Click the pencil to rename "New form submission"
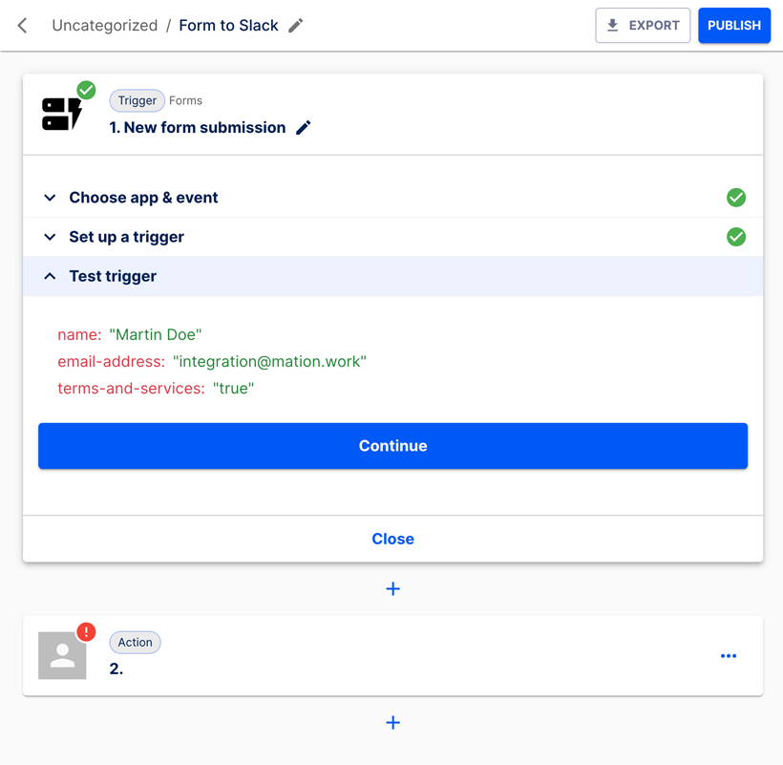Screen dimensions: 783x765 (x=304, y=127)
